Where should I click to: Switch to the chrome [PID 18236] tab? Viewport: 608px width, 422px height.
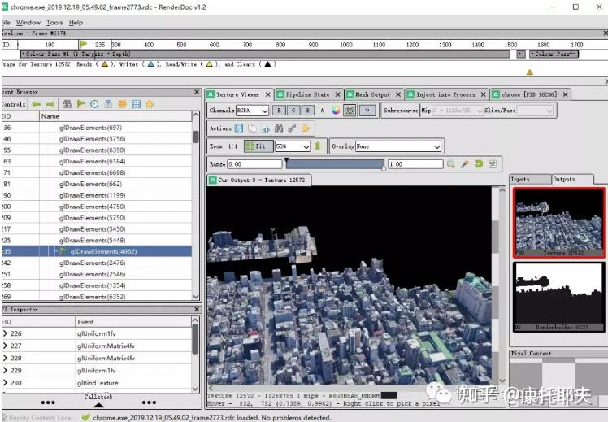pyautogui.click(x=529, y=94)
